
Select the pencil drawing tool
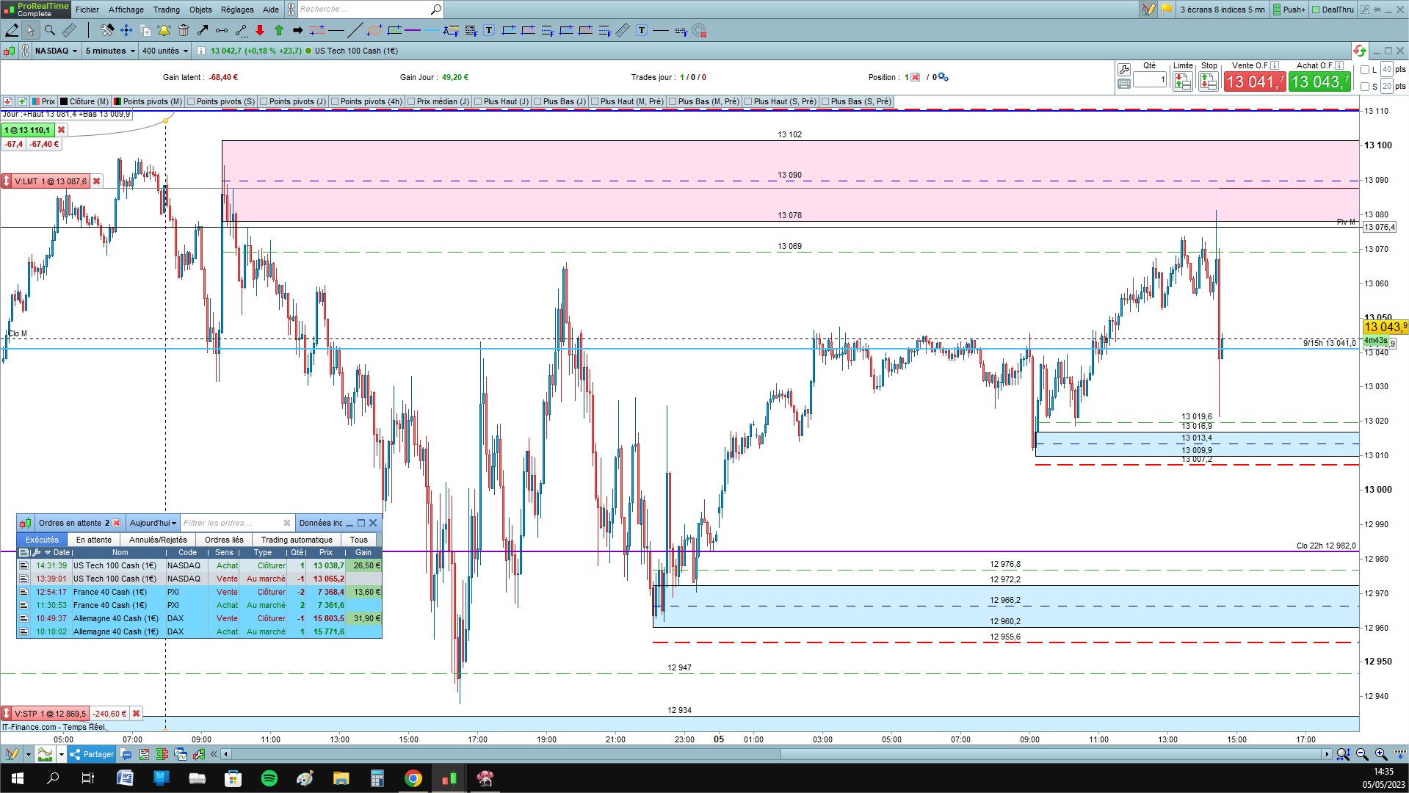pos(12,30)
